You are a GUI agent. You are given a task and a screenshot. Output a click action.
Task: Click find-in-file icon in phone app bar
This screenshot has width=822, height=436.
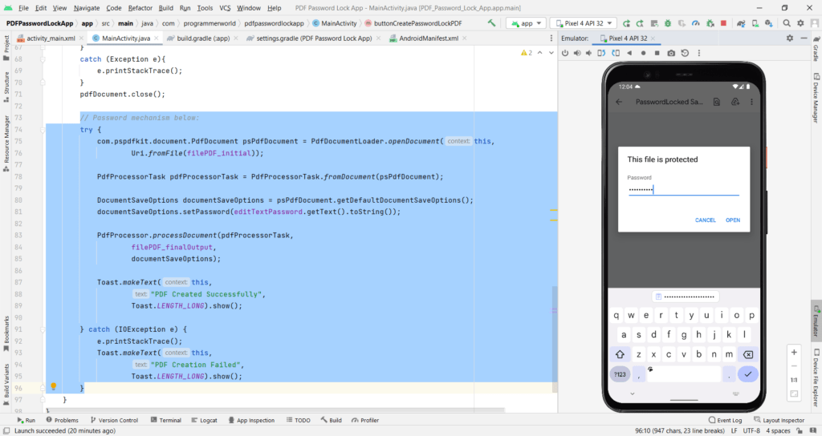[x=717, y=102]
